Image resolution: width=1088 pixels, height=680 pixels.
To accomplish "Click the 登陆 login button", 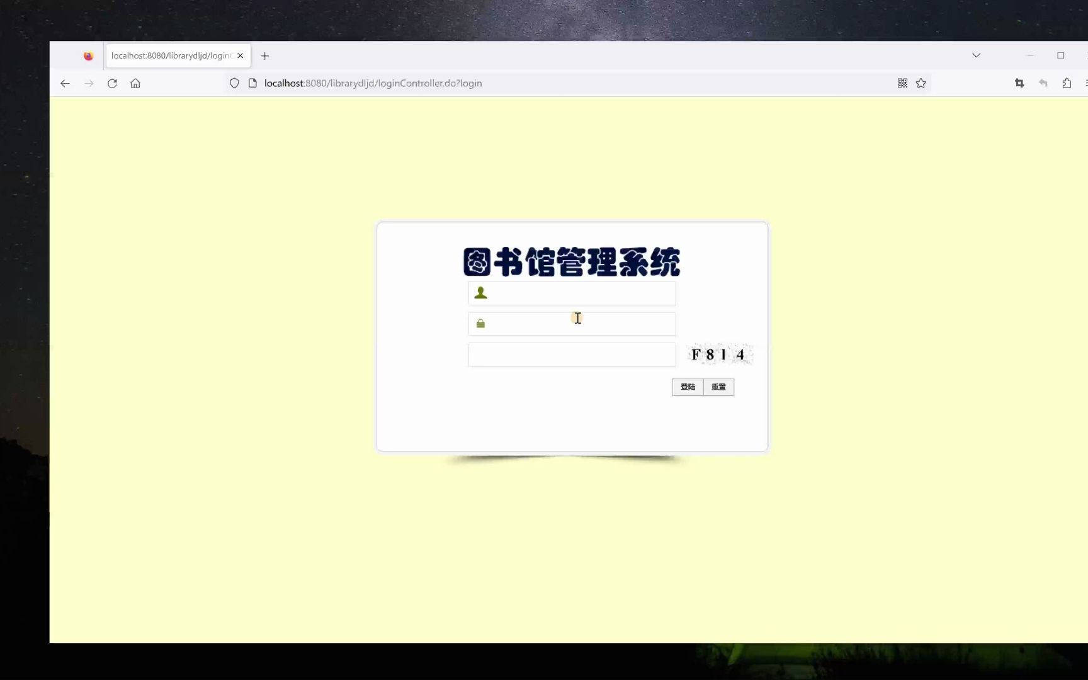I will click(x=688, y=387).
